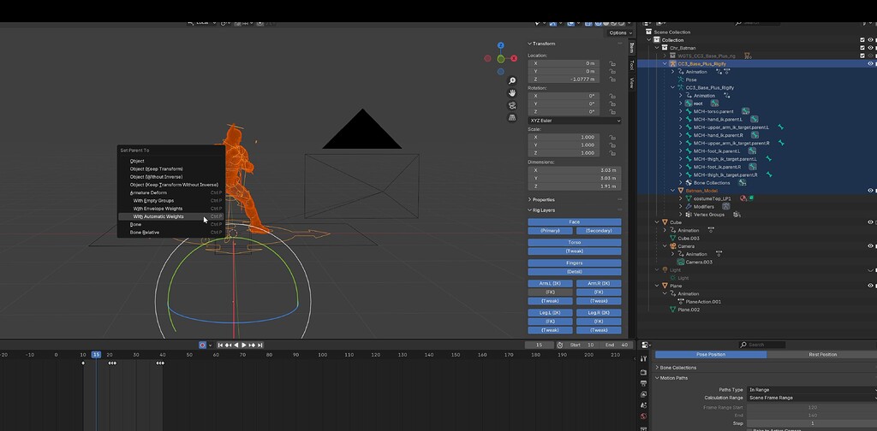Screen dimensions: 877x431
Task: Click the lock icon for Location X
Action: coord(612,63)
